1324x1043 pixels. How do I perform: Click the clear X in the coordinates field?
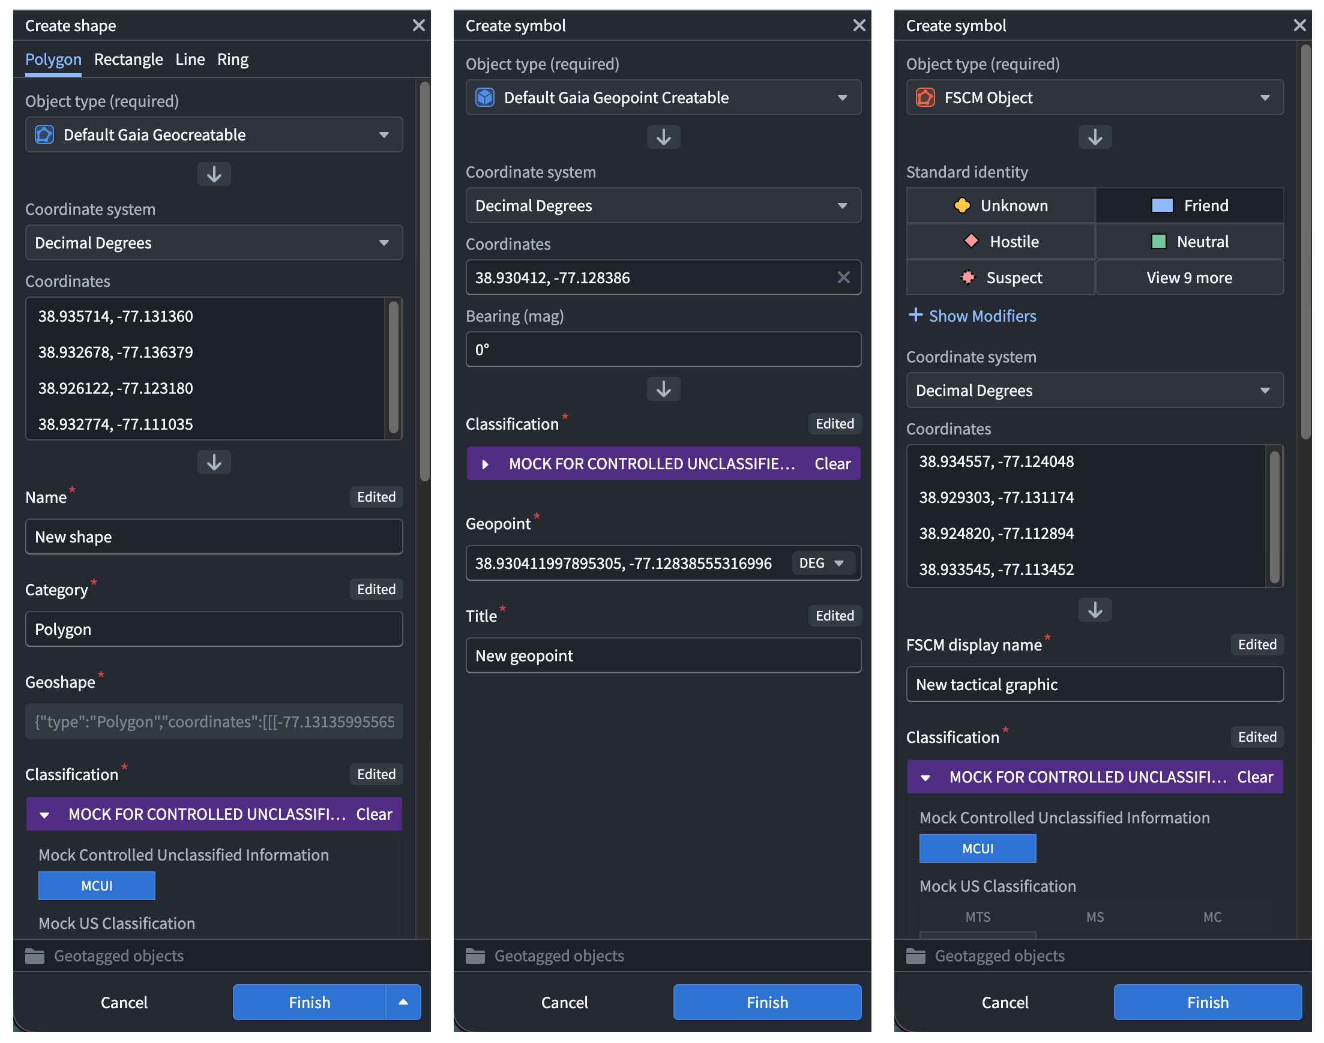843,278
